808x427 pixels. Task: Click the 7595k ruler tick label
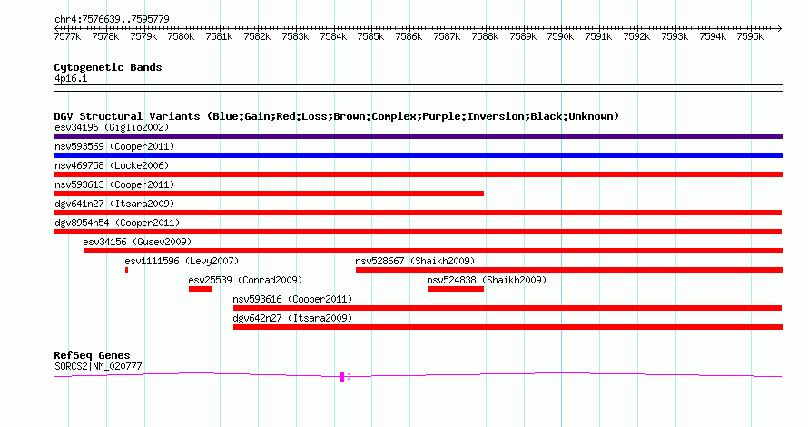click(x=750, y=36)
